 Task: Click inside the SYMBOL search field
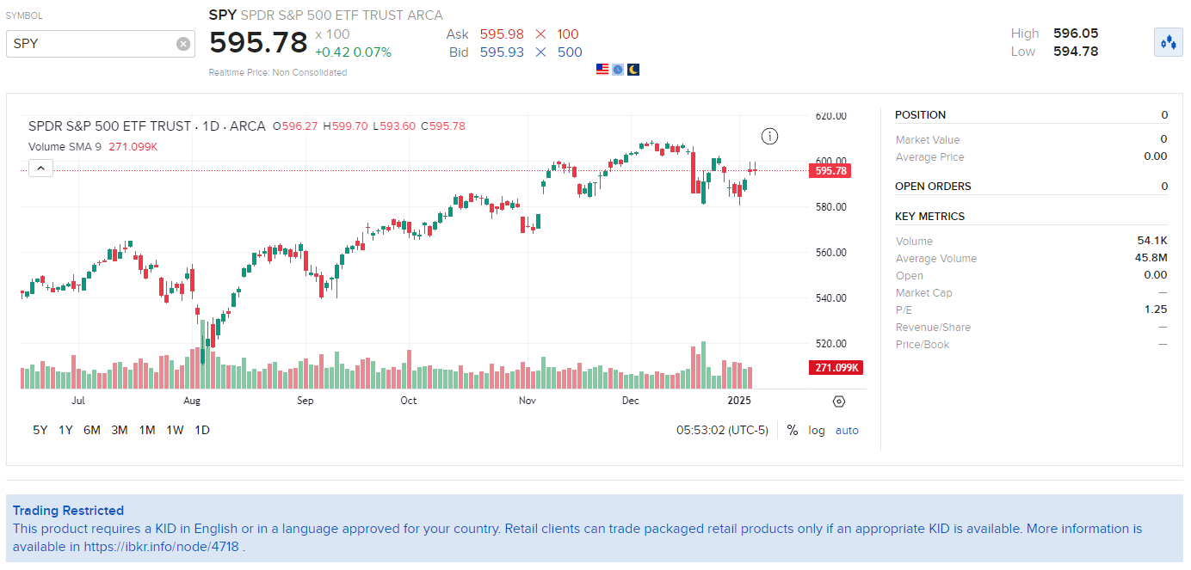point(95,43)
